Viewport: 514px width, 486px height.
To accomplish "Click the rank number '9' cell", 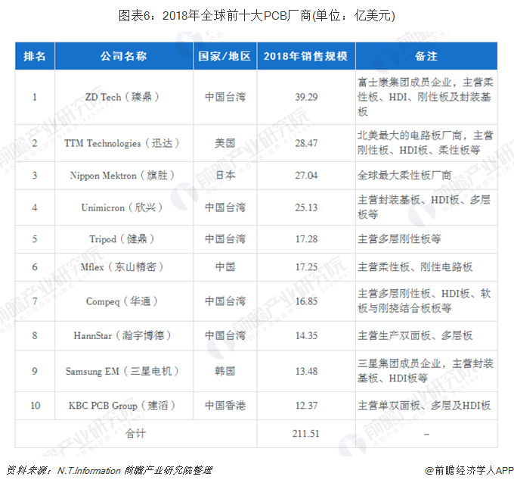I will coord(35,371).
